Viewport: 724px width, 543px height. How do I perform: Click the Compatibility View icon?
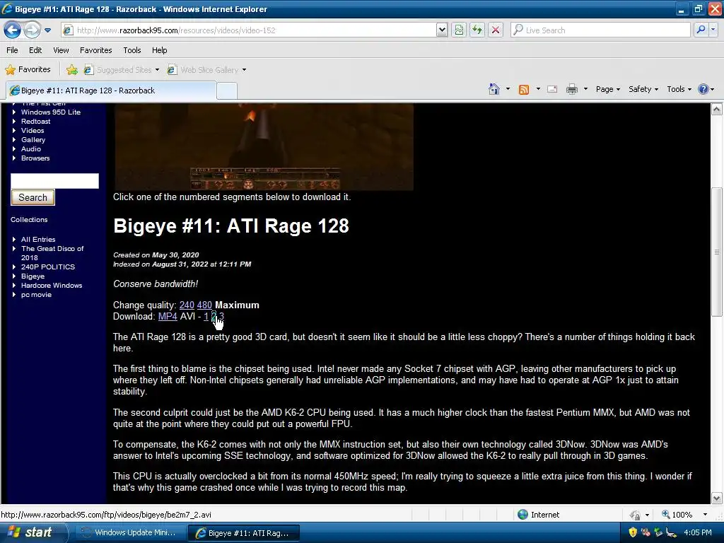(x=459, y=30)
